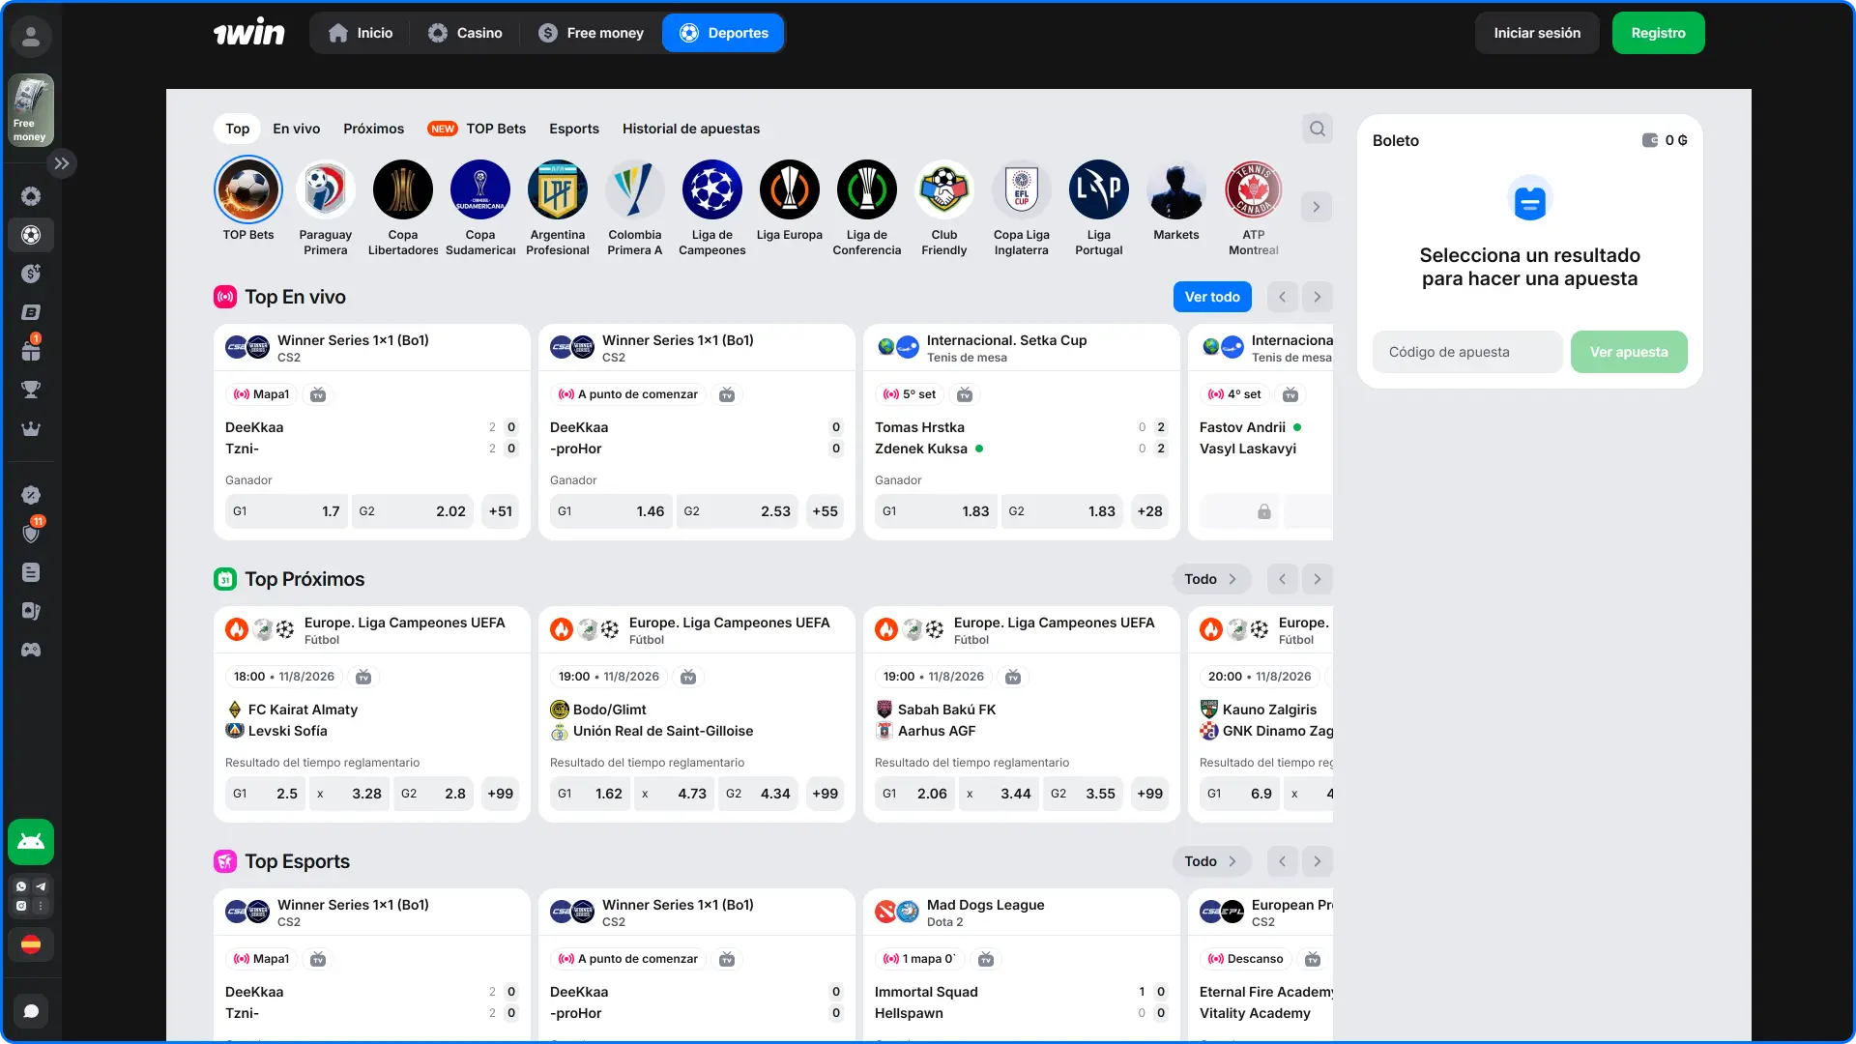Image resolution: width=1856 pixels, height=1044 pixels.
Task: Select G1 odds 1.62 for Bodo/Glimt
Action: 590,794
